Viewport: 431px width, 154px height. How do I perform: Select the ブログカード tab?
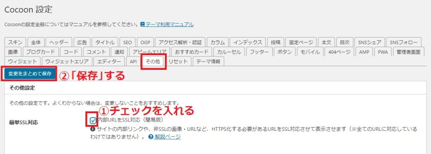coord(41,52)
